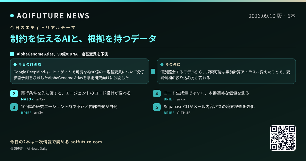Screen dimensions: 306x161
Task: Click the BRIEF tag under story 5
Action: point(169,113)
